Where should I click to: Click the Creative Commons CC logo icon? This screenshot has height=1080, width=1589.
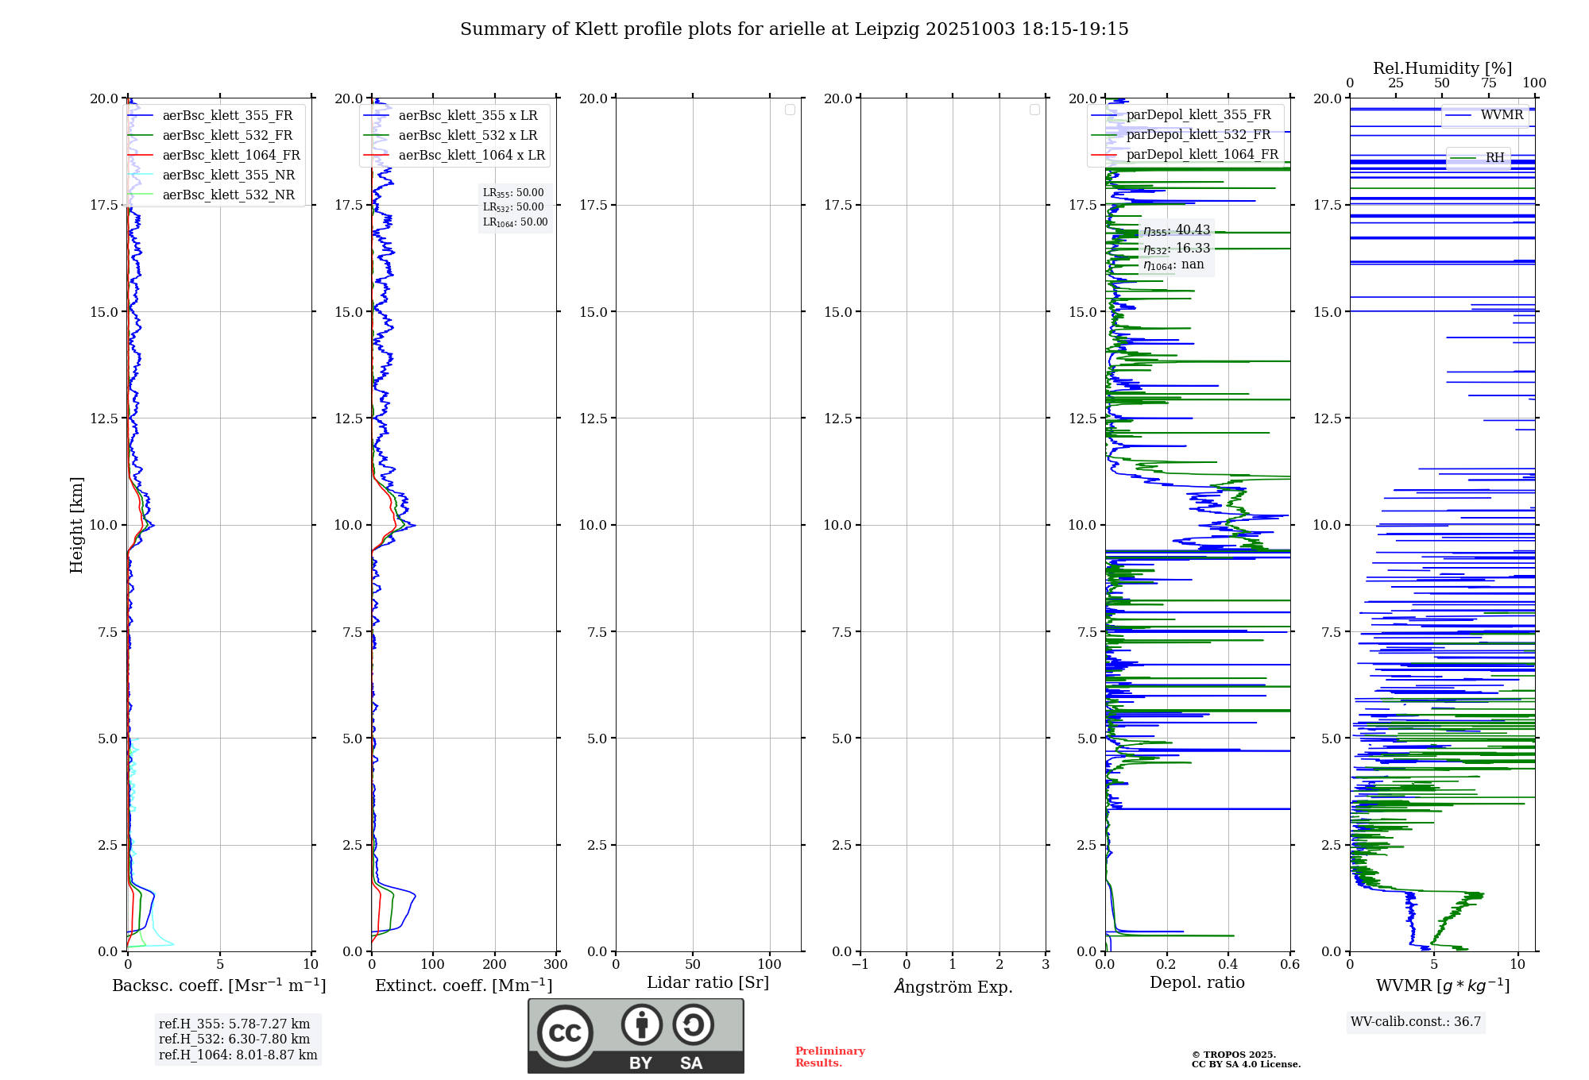pyautogui.click(x=565, y=1032)
